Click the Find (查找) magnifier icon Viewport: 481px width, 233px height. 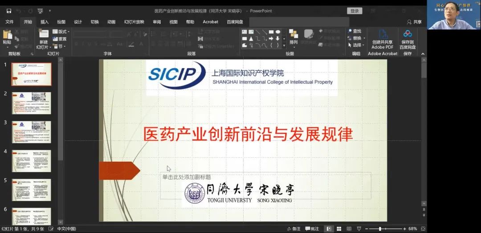[x=350, y=31]
